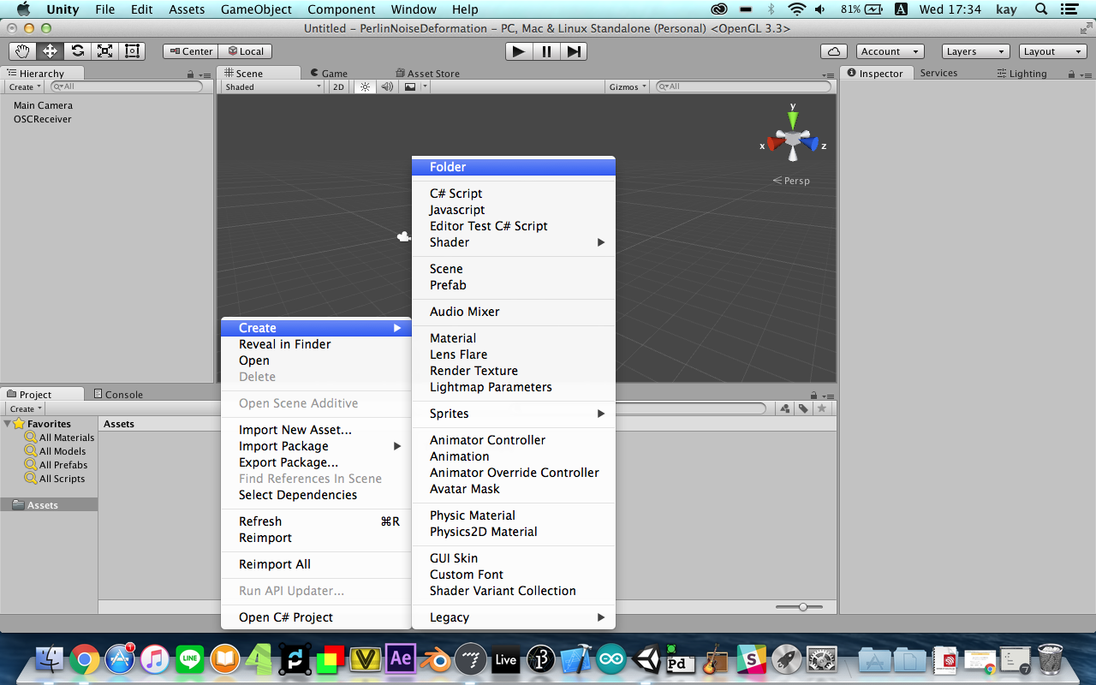The height and width of the screenshot is (685, 1096).
Task: Select the Rotate tool
Action: [x=77, y=51]
